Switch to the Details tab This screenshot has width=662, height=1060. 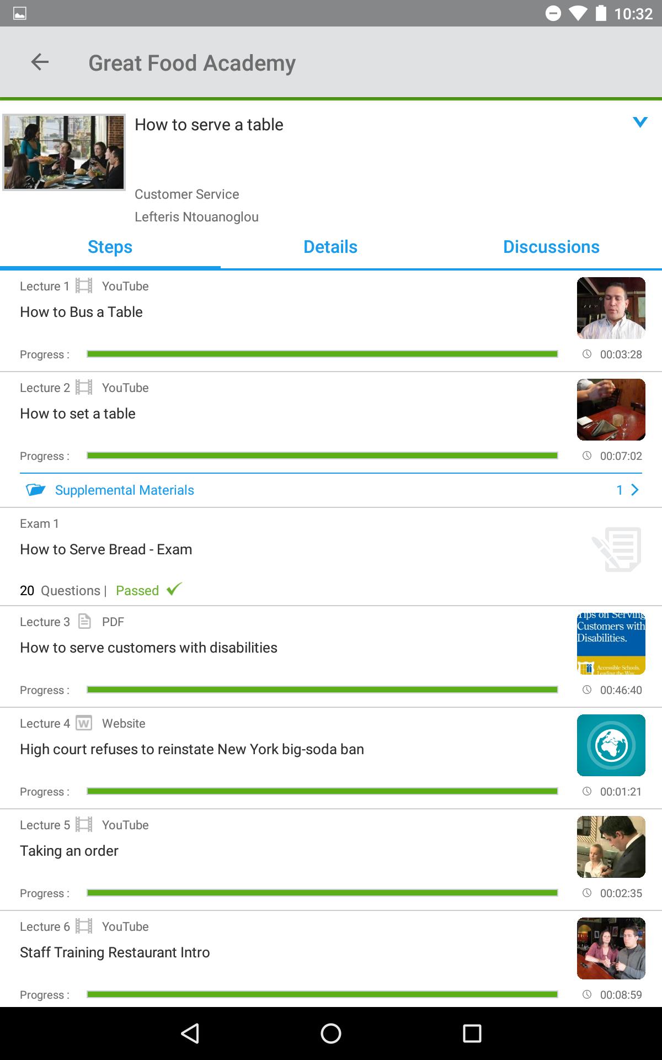[x=330, y=247]
